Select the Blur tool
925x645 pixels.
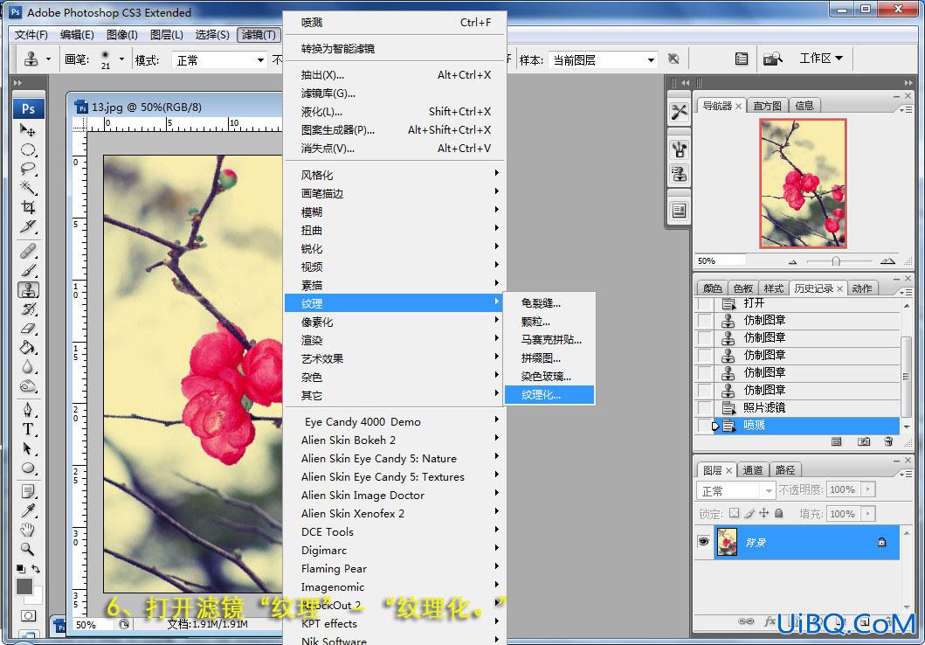(28, 367)
